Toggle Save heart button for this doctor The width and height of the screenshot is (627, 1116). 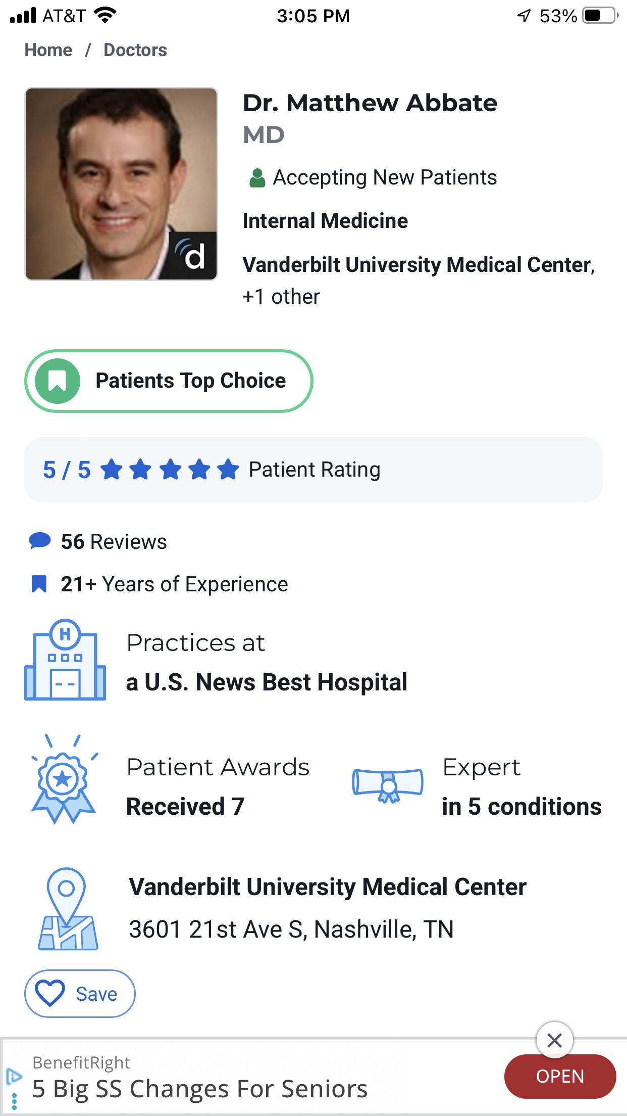pos(80,994)
